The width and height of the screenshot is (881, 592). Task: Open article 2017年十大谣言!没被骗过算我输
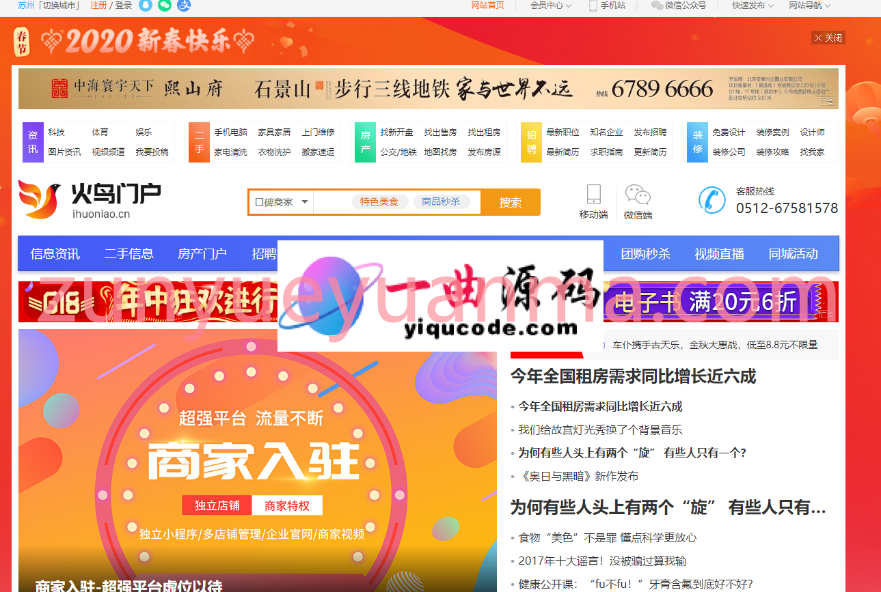(x=602, y=561)
